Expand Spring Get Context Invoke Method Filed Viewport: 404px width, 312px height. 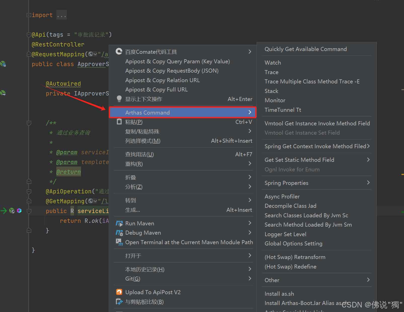tap(316, 146)
